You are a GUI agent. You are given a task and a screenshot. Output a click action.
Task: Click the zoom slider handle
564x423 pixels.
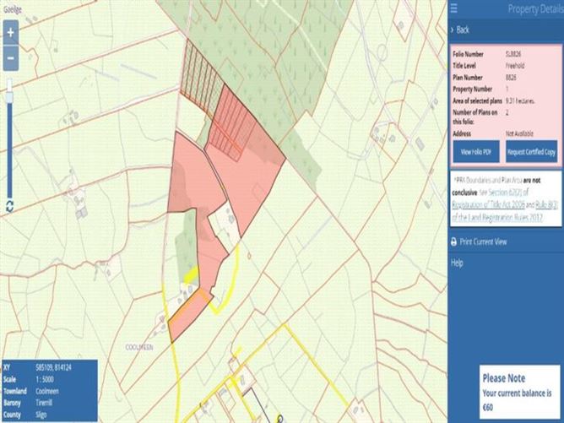9,97
